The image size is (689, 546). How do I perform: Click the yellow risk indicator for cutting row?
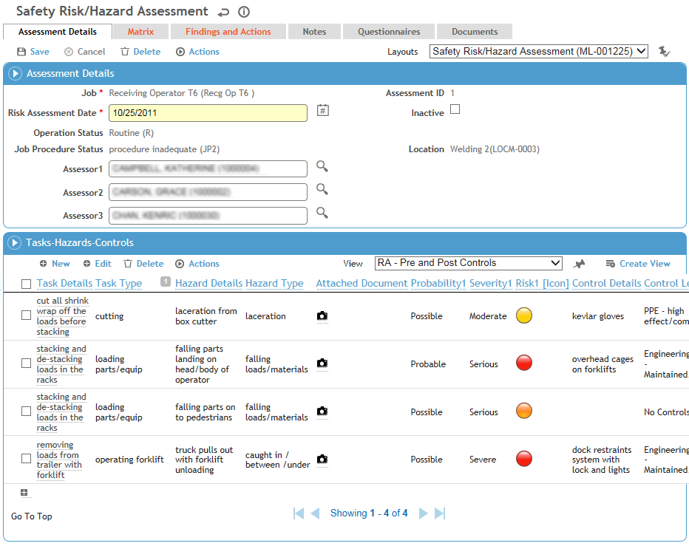(523, 316)
